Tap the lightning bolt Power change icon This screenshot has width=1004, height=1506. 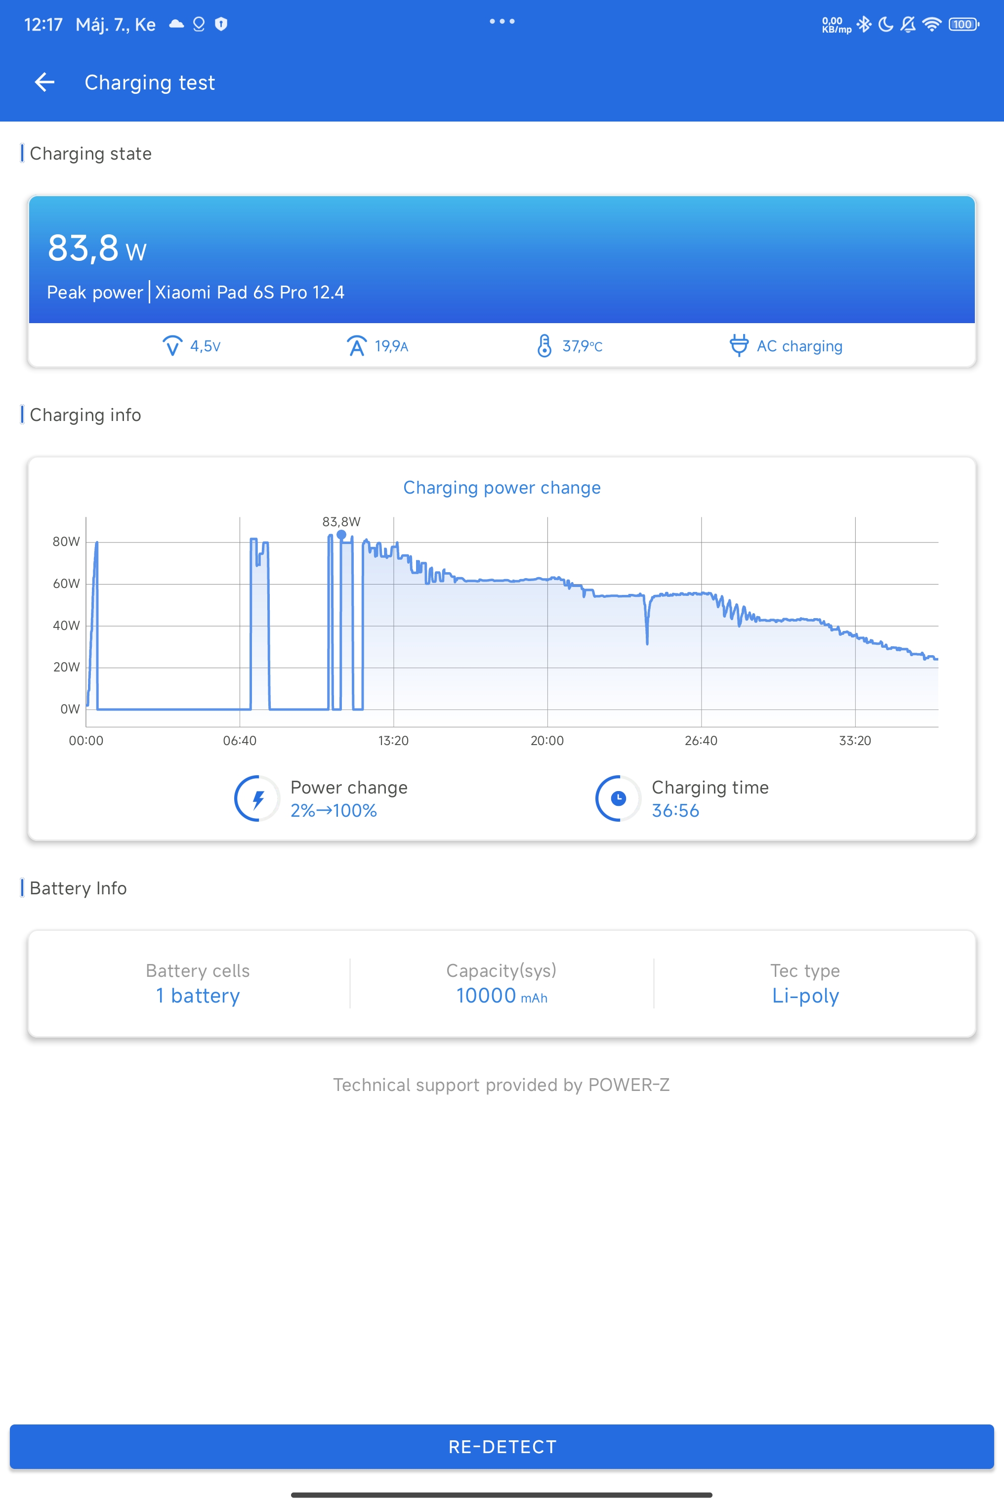coord(257,798)
